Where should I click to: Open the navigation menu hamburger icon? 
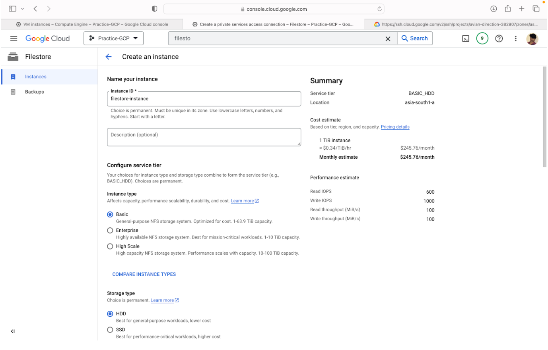[13, 38]
